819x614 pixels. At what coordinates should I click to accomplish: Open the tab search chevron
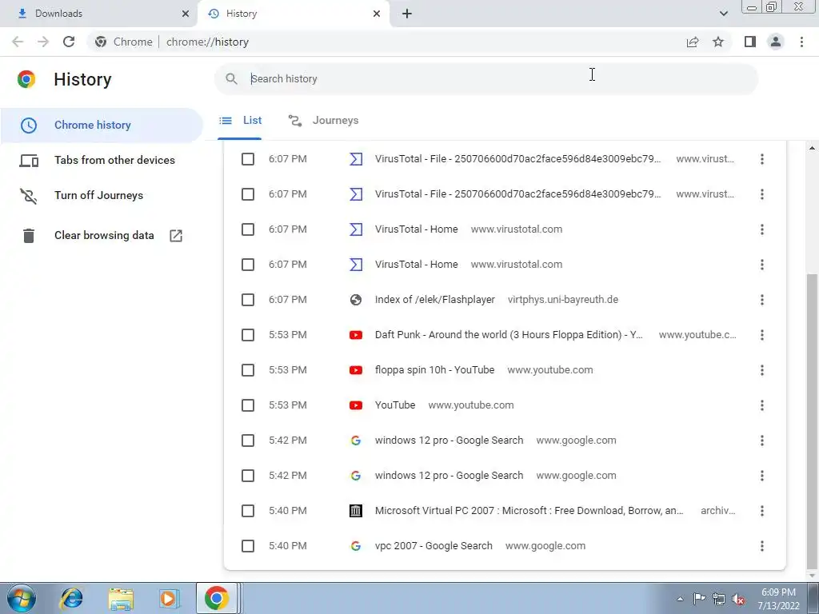click(x=723, y=14)
